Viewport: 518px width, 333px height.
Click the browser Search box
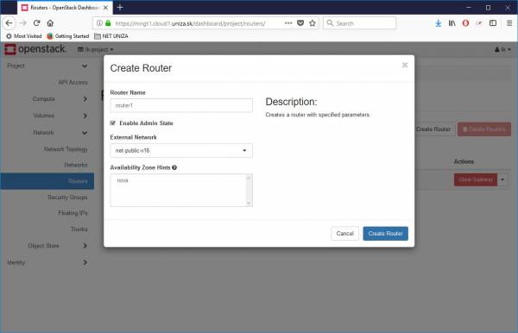(x=359, y=23)
